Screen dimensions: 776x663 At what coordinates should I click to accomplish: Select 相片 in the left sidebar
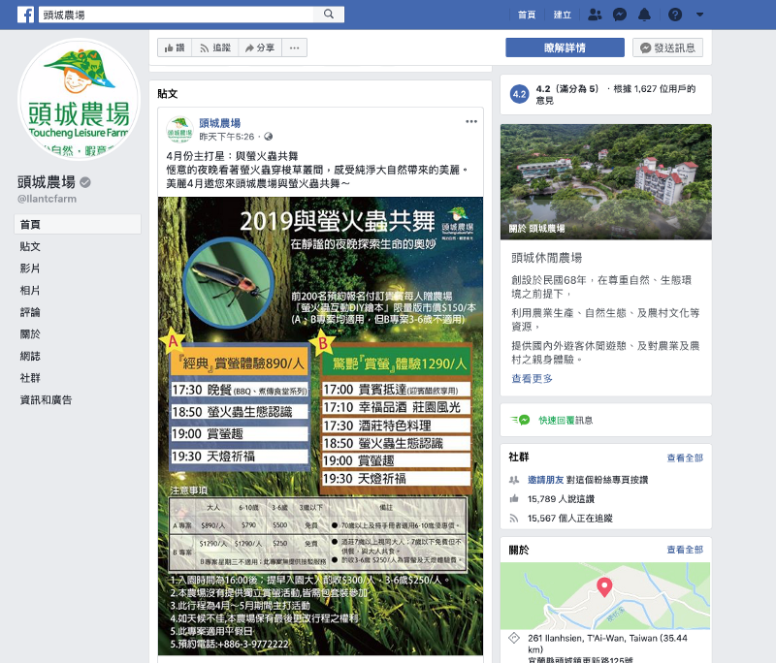tap(30, 290)
